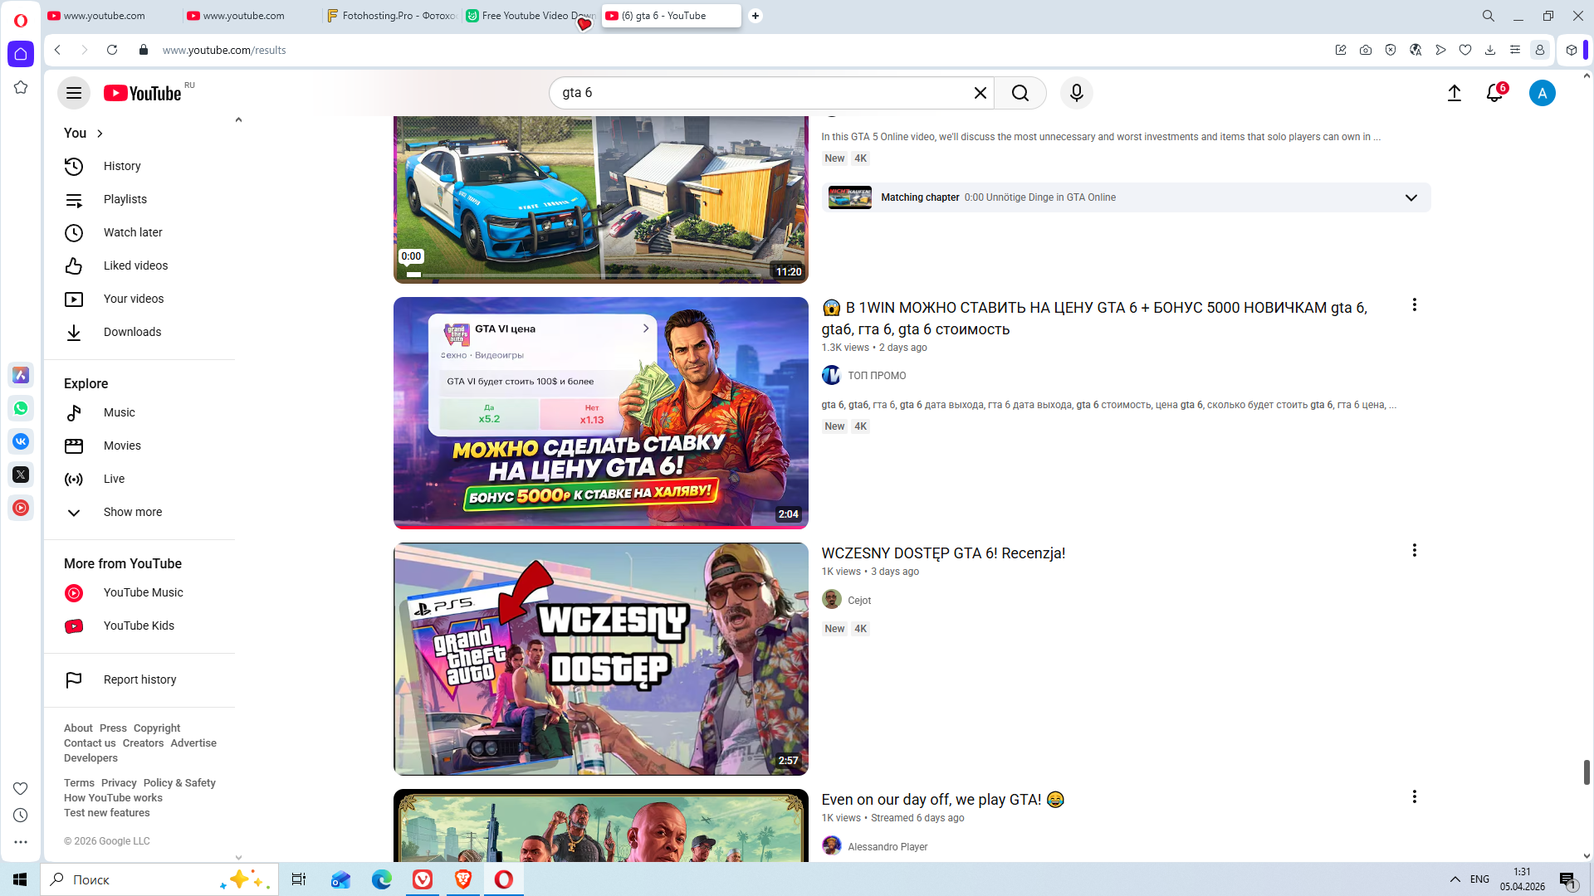
Task: Click the Opera snapshot camera icon
Action: [x=1366, y=50]
